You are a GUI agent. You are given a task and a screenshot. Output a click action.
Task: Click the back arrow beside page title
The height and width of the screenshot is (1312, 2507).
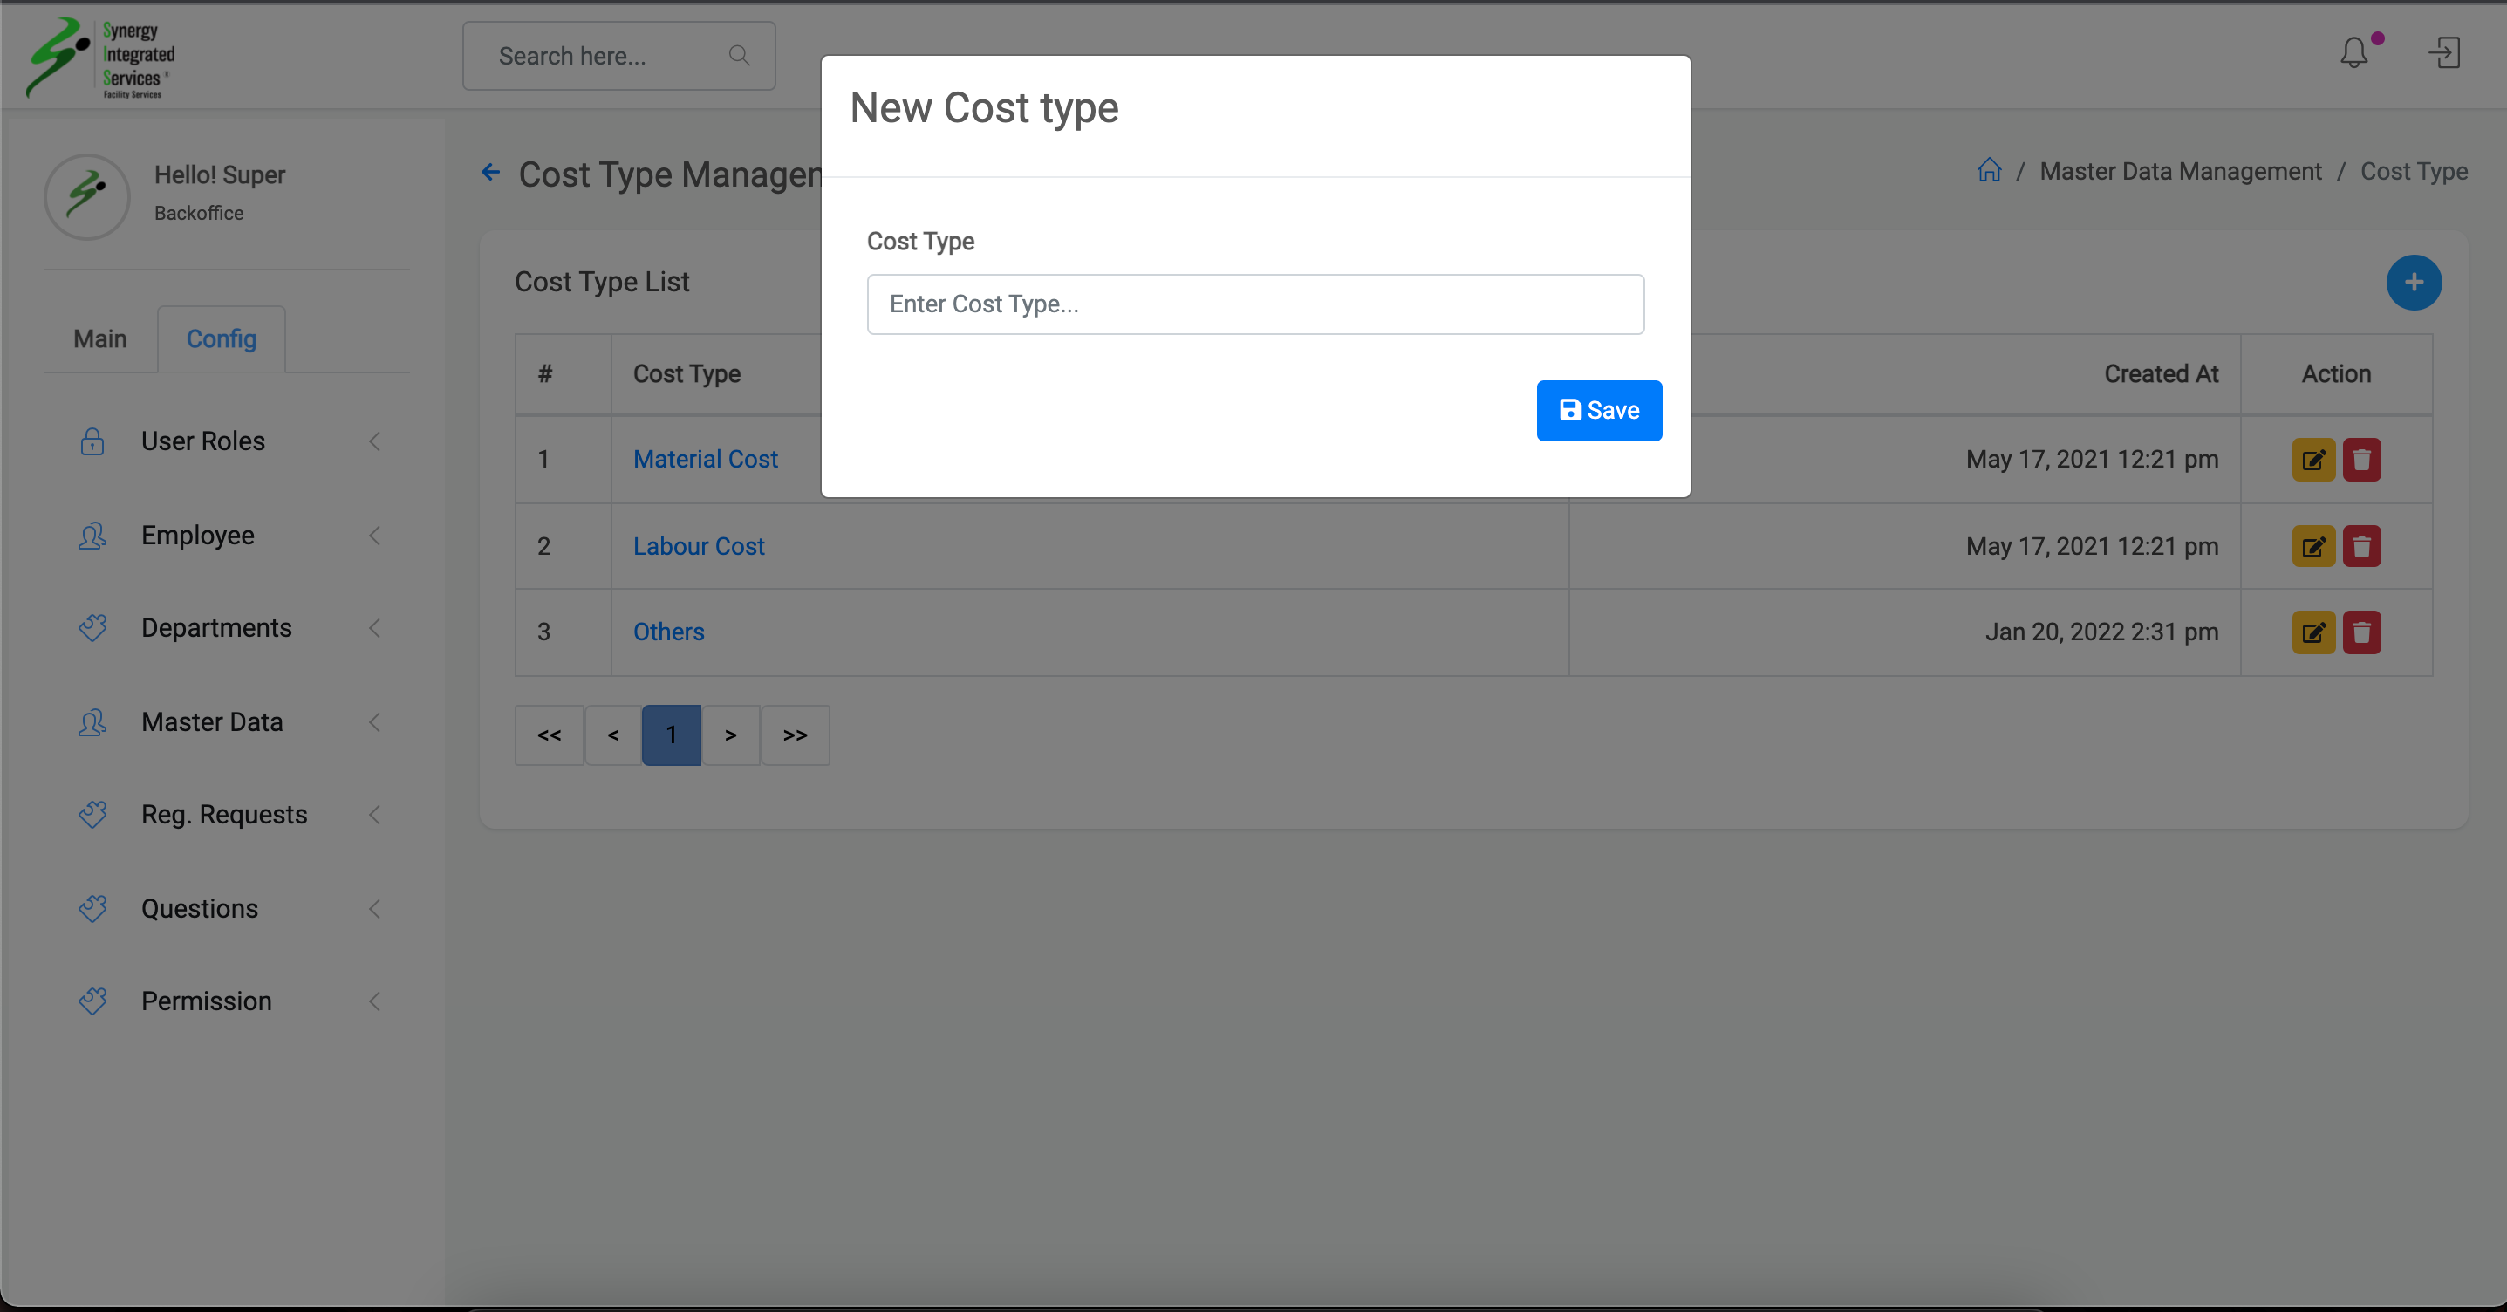pos(490,174)
